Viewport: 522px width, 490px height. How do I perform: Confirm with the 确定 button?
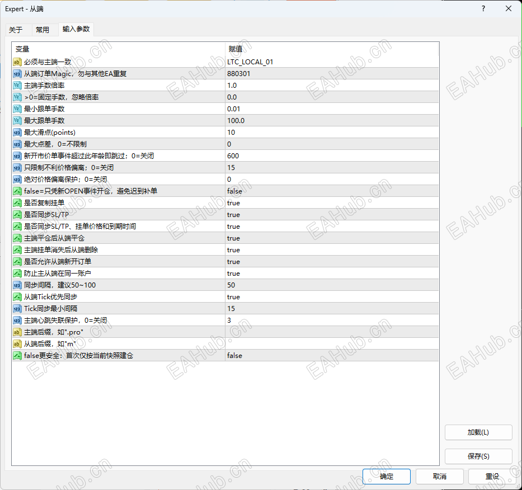coord(387,477)
